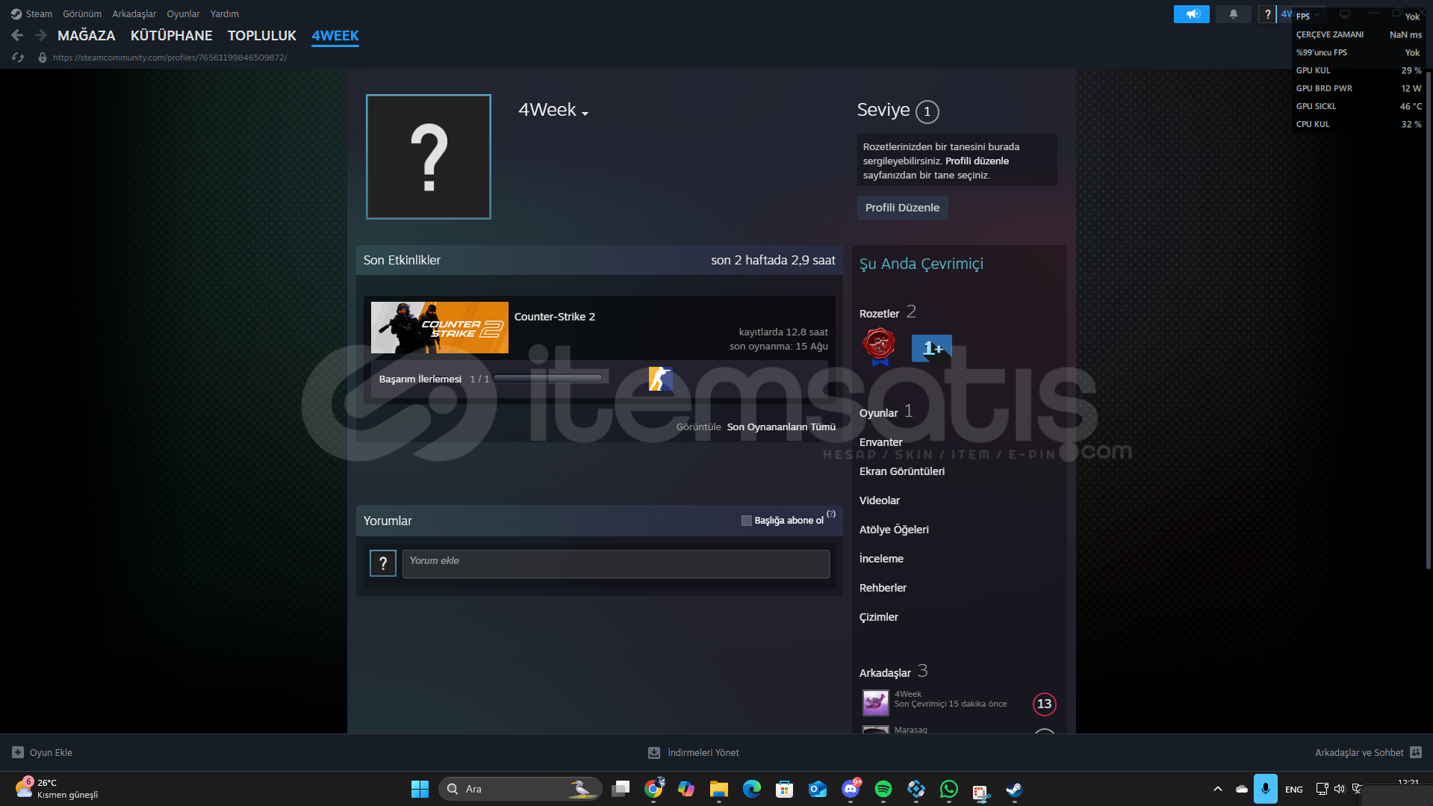
Task: Open the Videolar link
Action: (x=880, y=500)
